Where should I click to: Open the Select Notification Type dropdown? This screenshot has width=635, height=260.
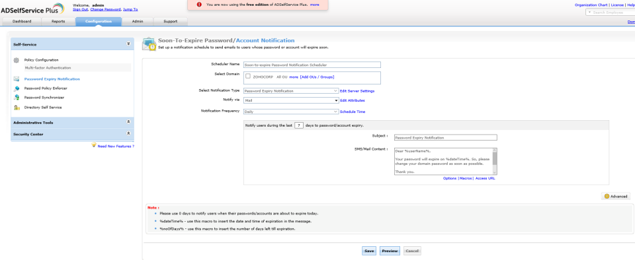tap(291, 91)
